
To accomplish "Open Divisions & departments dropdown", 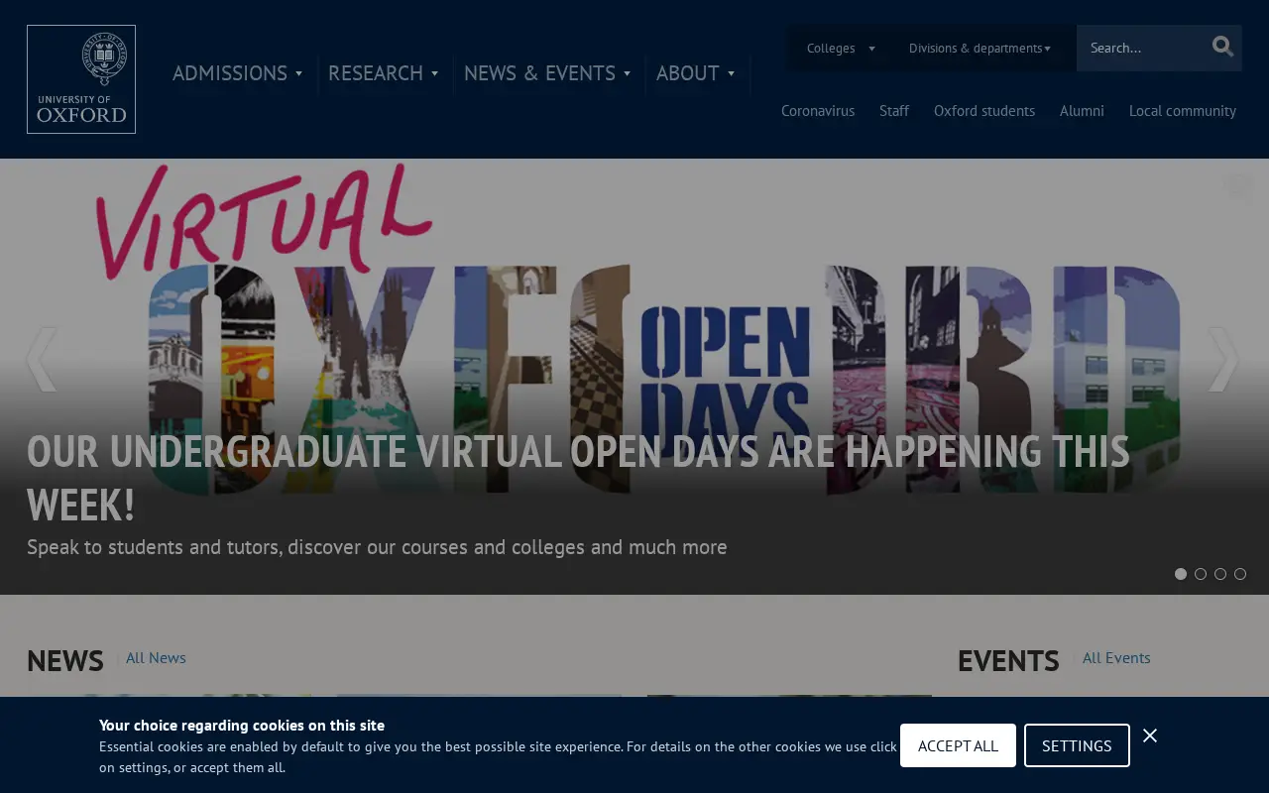I will pyautogui.click(x=980, y=48).
